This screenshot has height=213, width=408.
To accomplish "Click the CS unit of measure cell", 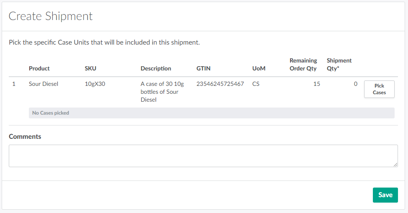I will [256, 84].
